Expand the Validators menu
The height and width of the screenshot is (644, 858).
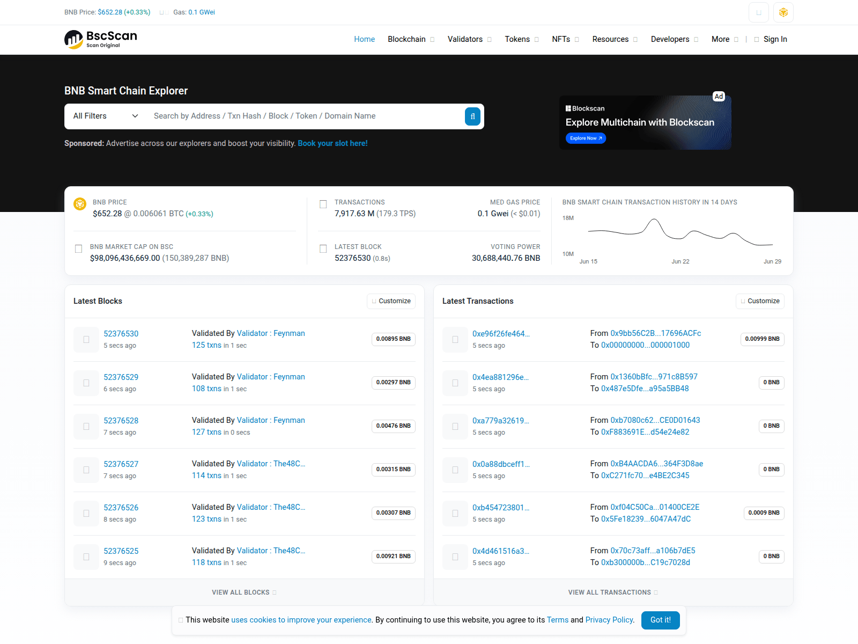(x=469, y=39)
